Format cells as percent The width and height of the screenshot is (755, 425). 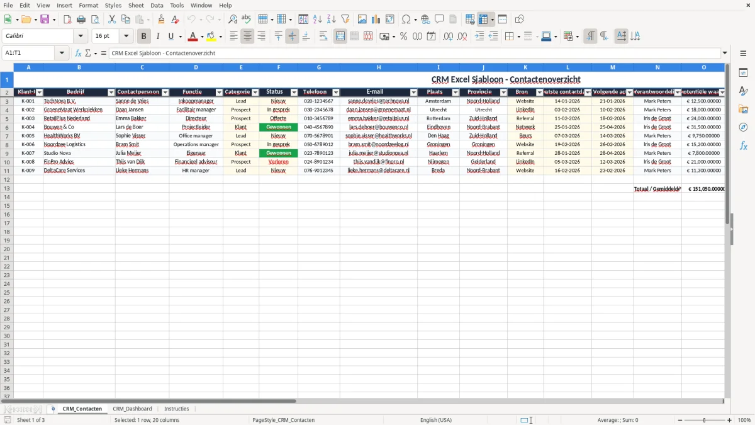pos(404,37)
